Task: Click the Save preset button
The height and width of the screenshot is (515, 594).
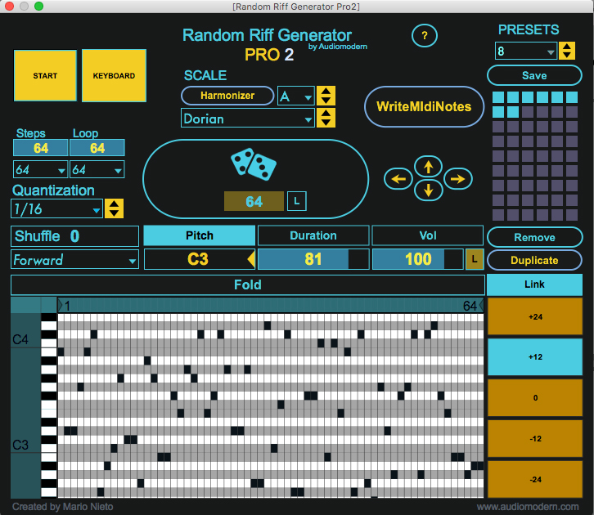Action: pyautogui.click(x=534, y=75)
